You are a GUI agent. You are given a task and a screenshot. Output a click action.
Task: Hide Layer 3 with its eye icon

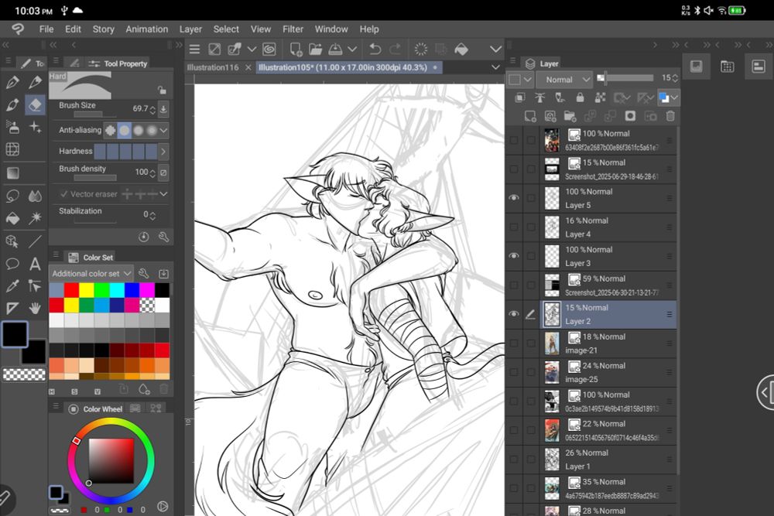pos(514,256)
